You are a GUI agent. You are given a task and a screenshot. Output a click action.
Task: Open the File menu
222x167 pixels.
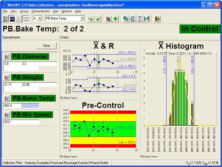pos(5,11)
